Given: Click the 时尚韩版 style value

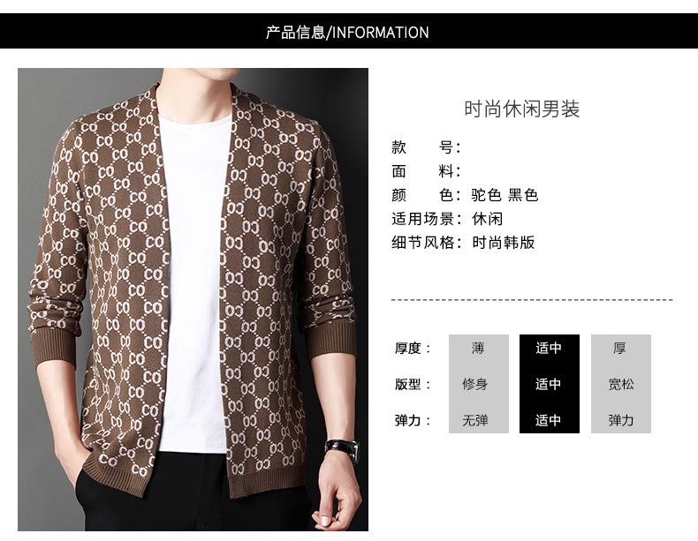Looking at the screenshot, I should pyautogui.click(x=504, y=243).
